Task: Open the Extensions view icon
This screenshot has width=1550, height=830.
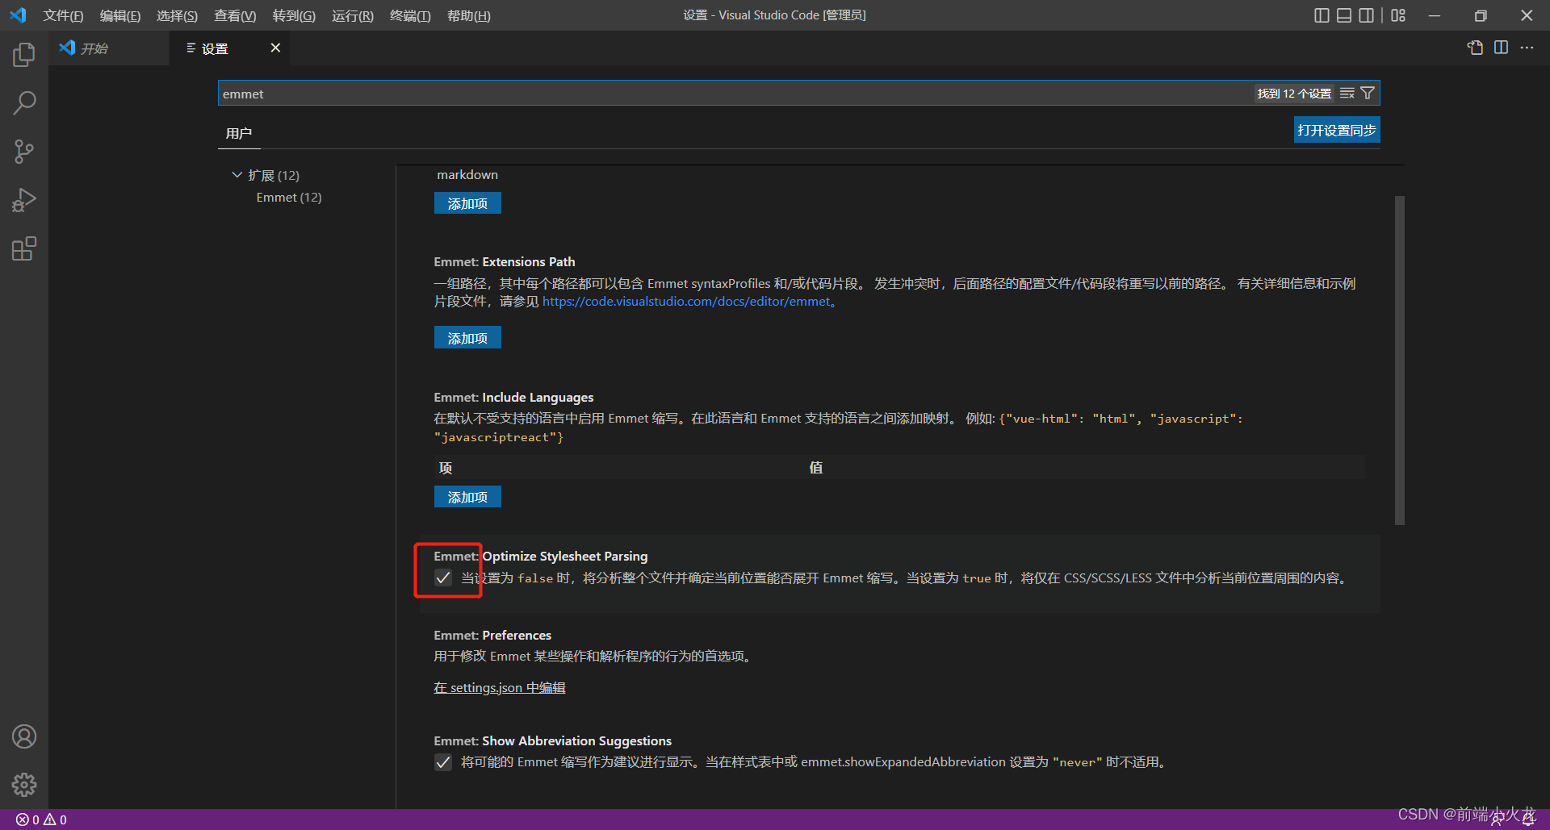Action: pos(24,248)
